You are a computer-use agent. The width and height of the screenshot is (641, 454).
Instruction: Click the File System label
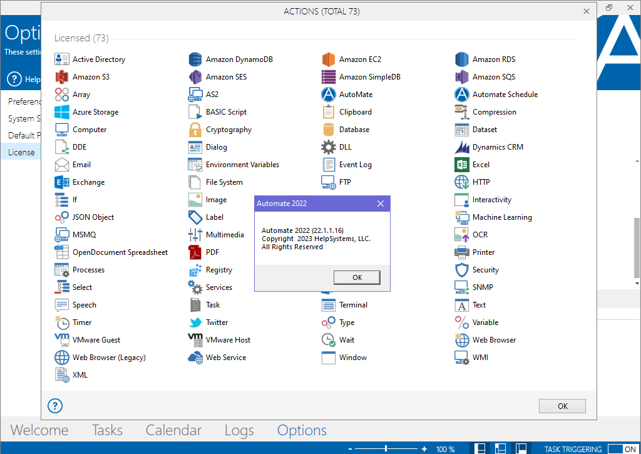click(x=224, y=182)
